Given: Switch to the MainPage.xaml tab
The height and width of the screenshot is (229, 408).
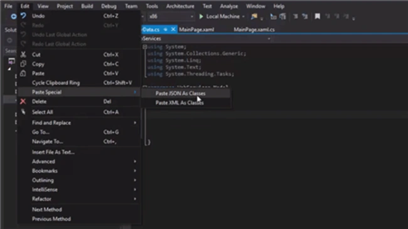Looking at the screenshot, I should point(196,29).
